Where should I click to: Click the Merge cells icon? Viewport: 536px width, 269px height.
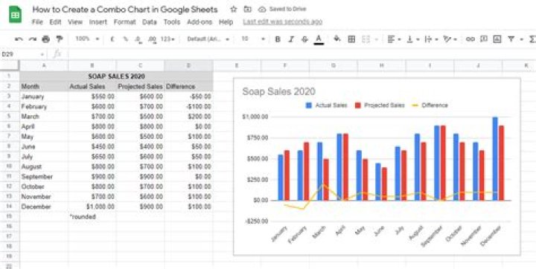click(x=366, y=39)
